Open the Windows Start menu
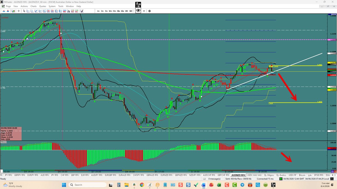Screen dimensions: 337x189 pyautogui.click(x=64, y=185)
